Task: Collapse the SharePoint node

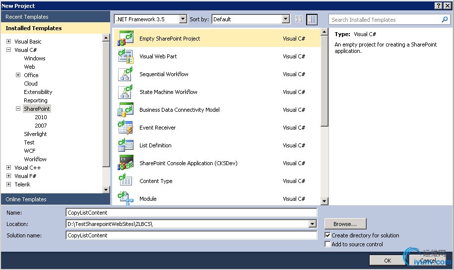Action: [18, 109]
